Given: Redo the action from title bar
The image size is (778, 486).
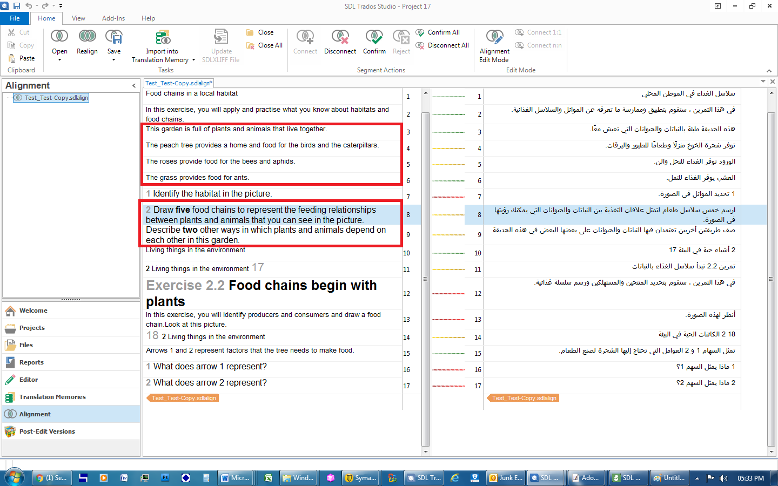Looking at the screenshot, I should 45,6.
